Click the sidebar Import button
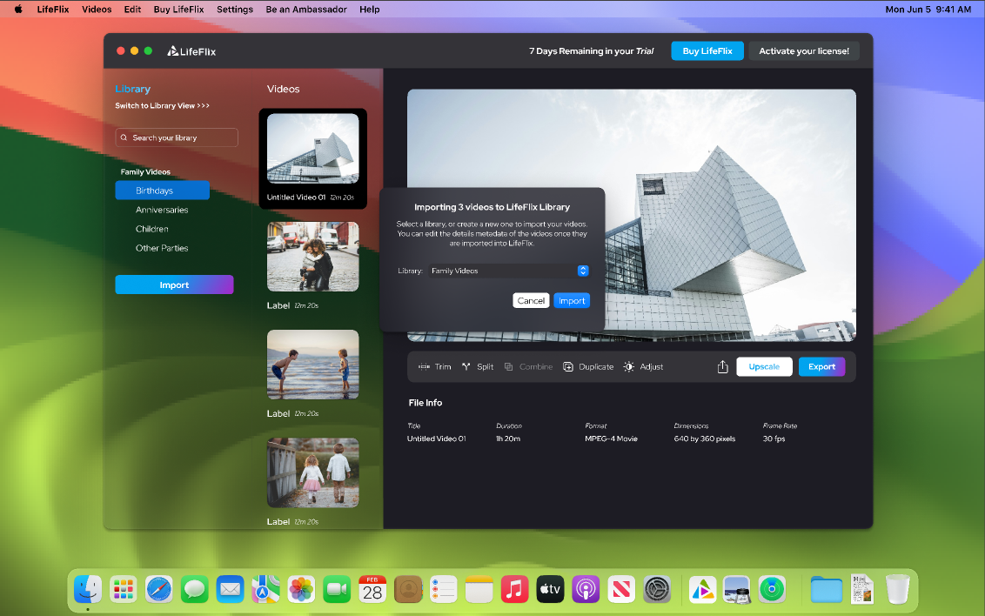Image resolution: width=985 pixels, height=616 pixels. (174, 285)
